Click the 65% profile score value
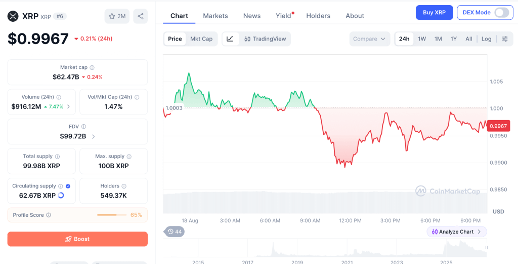 [136, 215]
